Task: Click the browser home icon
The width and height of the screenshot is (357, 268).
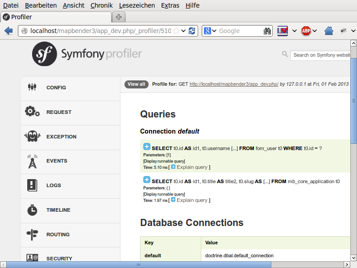Action: [x=329, y=31]
